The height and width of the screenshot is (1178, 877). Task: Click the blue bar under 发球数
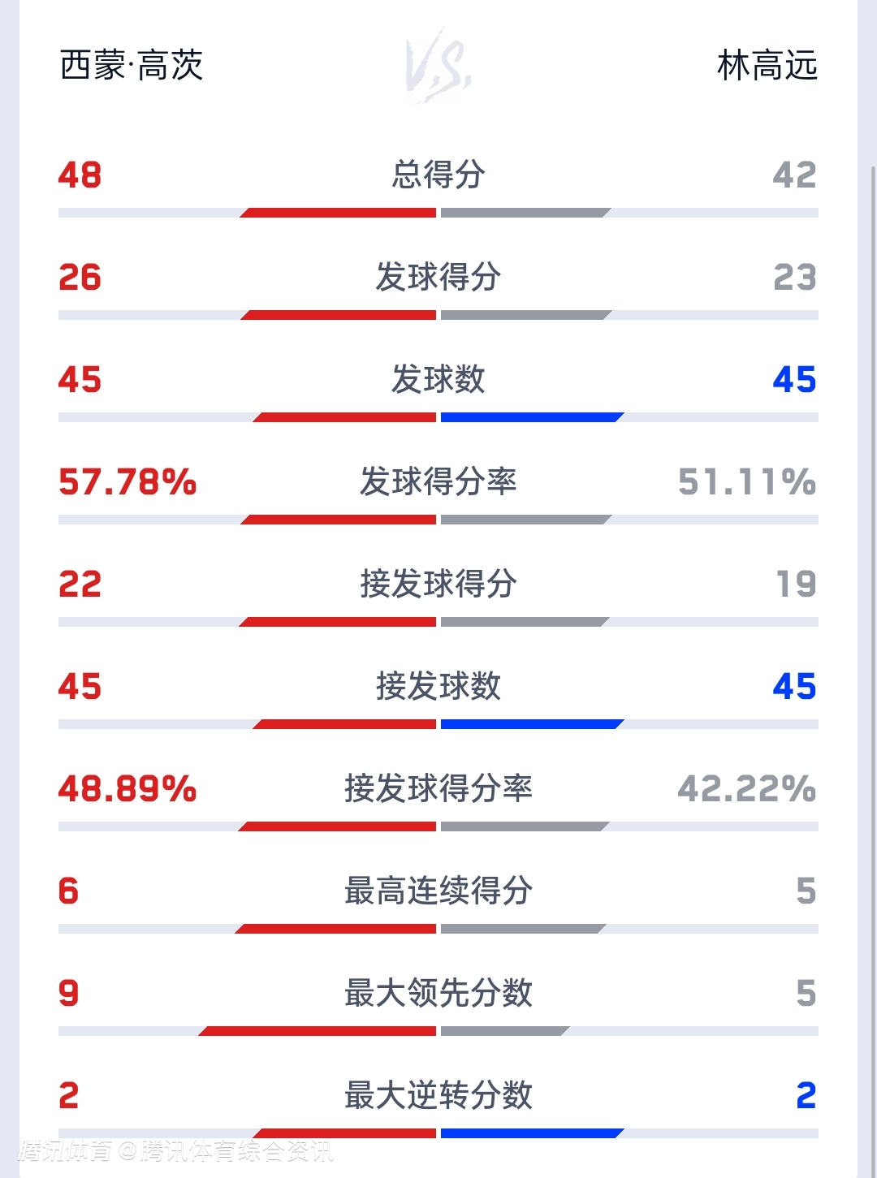point(531,417)
